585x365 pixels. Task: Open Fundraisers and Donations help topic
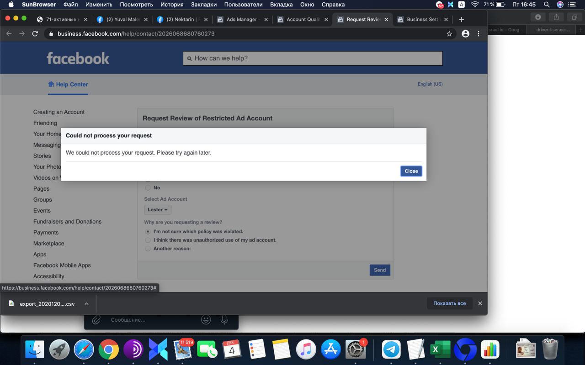(68, 221)
